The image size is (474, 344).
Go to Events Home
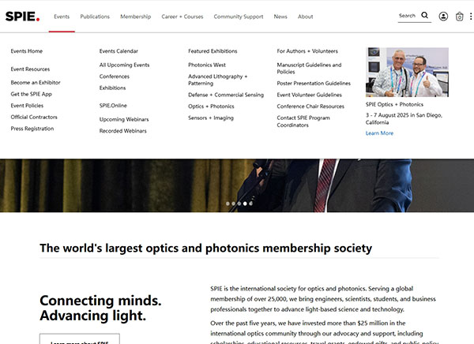point(27,51)
